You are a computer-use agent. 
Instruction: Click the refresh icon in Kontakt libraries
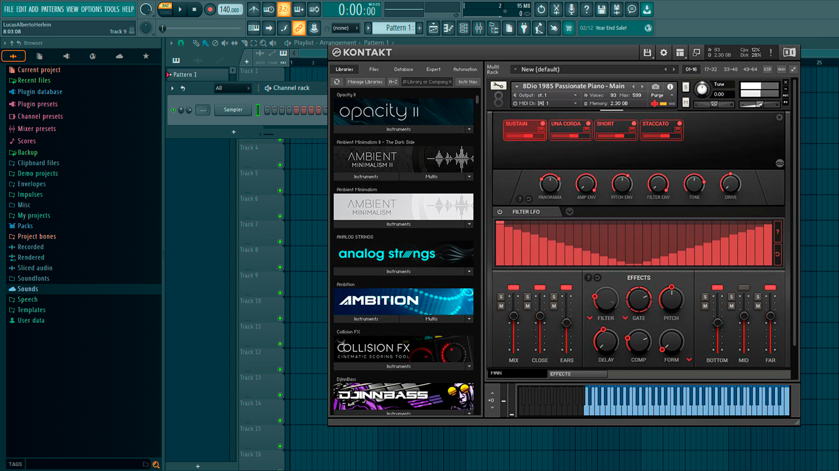click(337, 82)
